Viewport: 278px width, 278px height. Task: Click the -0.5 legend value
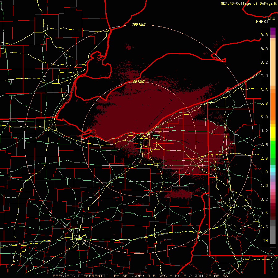coord(263,213)
